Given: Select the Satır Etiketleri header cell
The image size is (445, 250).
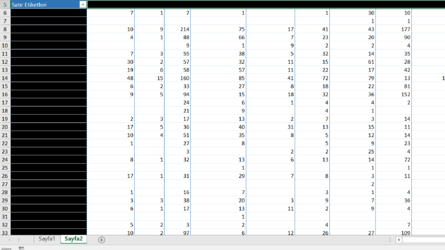Looking at the screenshot, I should (48, 5).
